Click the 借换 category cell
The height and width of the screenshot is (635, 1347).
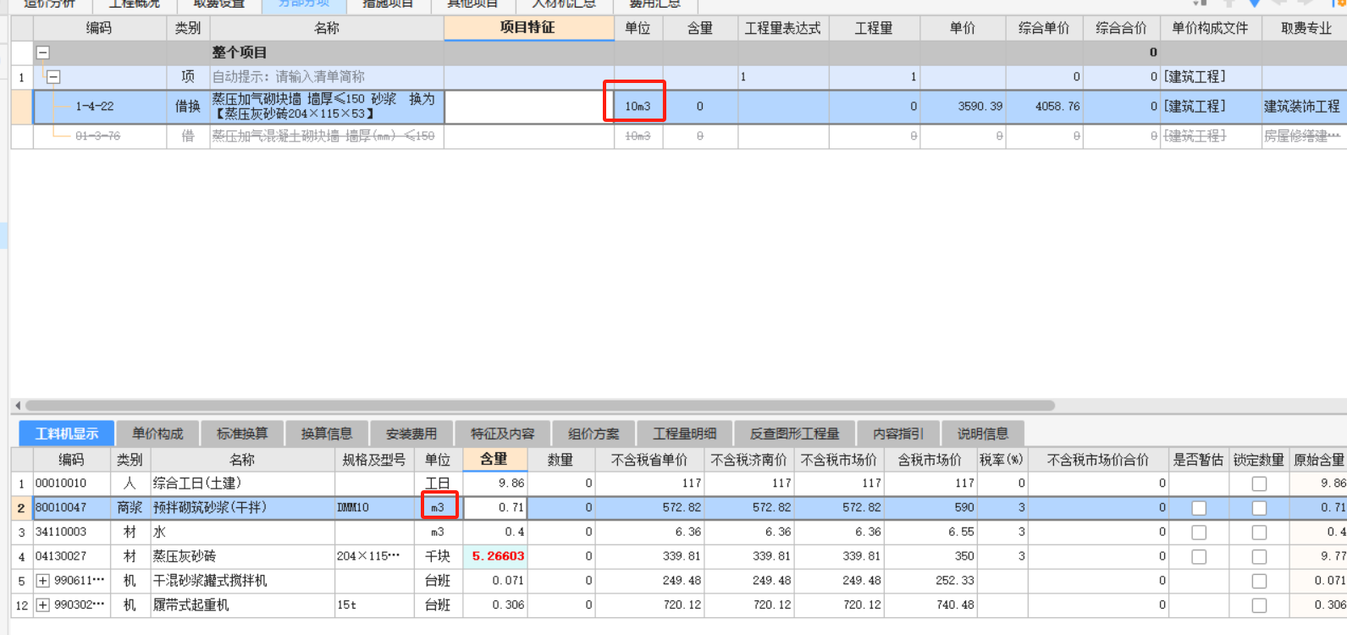(x=188, y=107)
